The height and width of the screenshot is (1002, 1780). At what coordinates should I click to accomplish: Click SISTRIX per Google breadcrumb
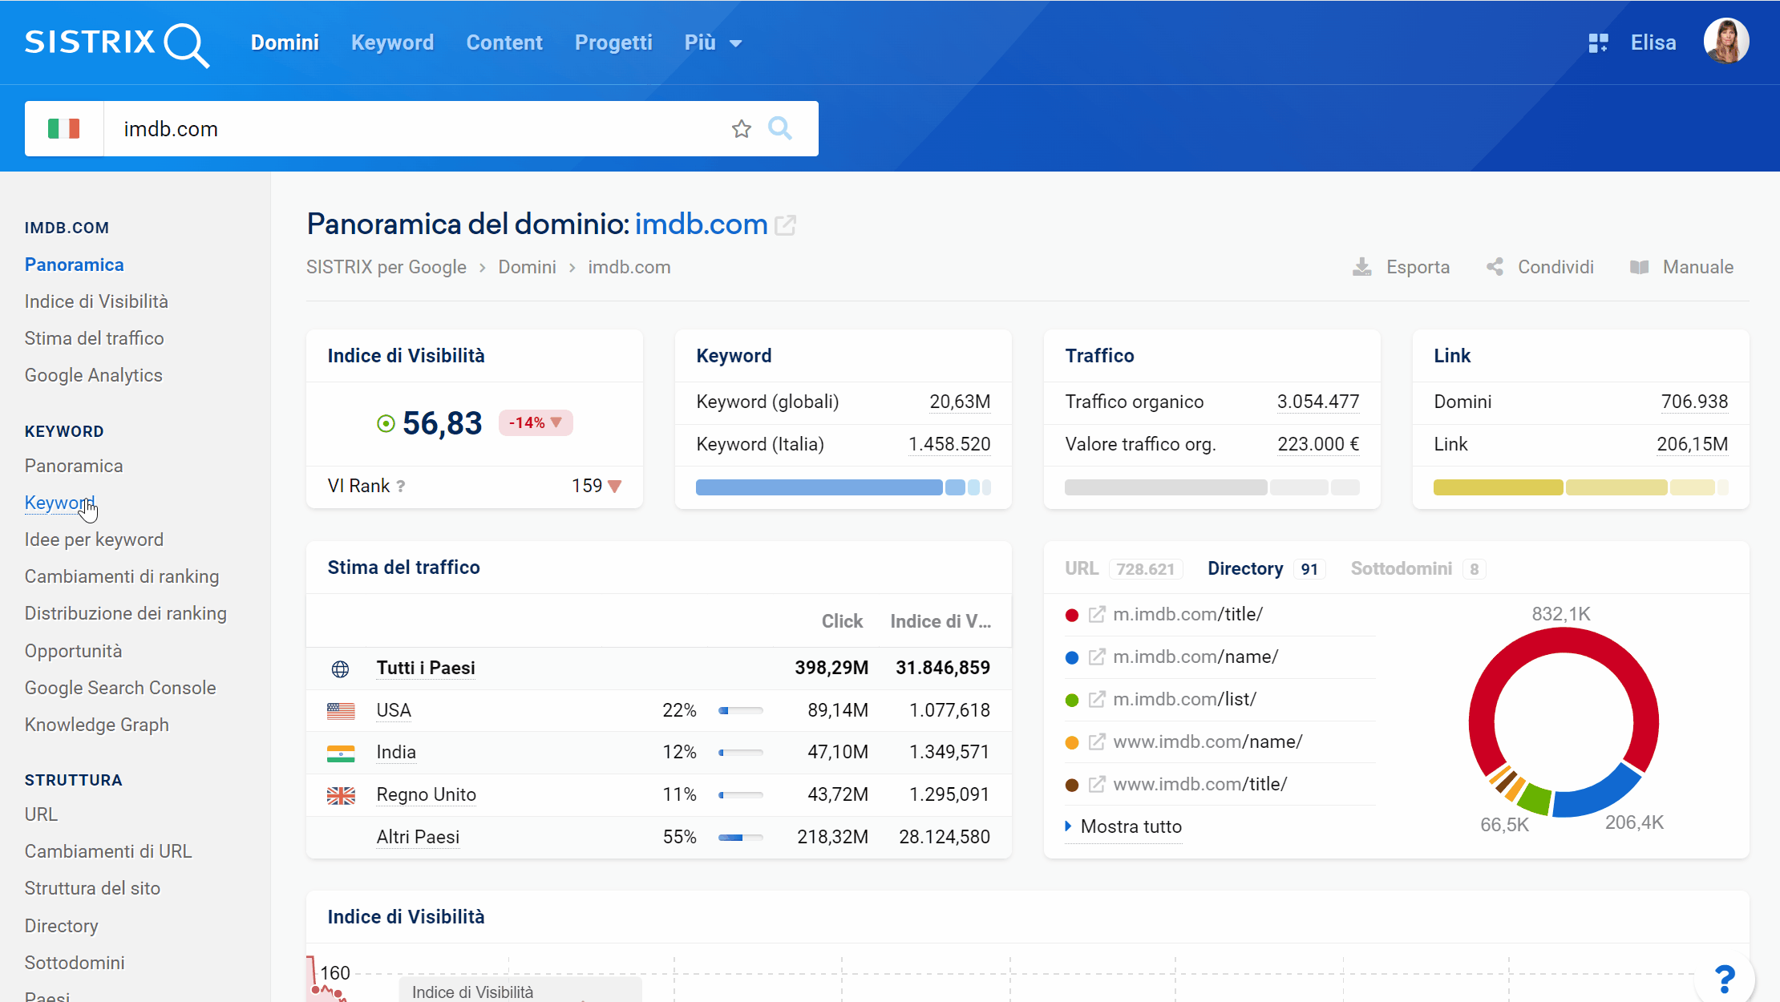(386, 267)
